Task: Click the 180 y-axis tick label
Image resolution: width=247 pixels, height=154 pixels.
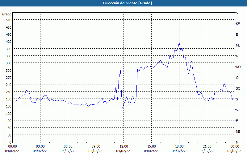Action: coord(9,99)
